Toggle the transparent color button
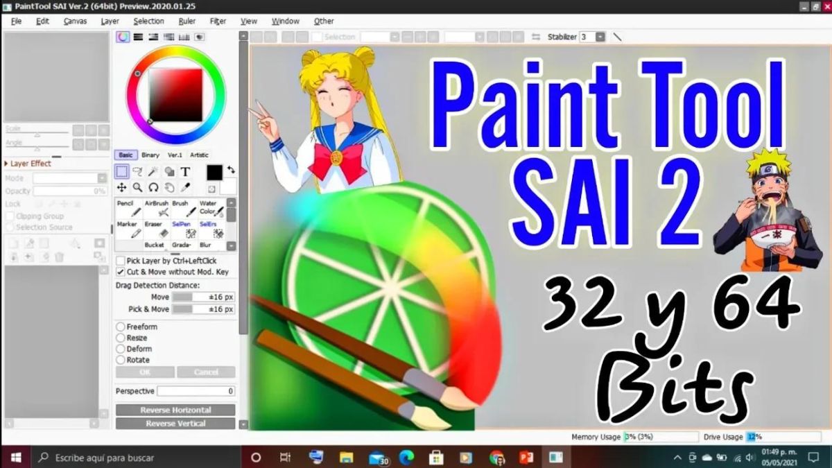Image resolution: width=832 pixels, height=468 pixels. pyautogui.click(x=211, y=188)
